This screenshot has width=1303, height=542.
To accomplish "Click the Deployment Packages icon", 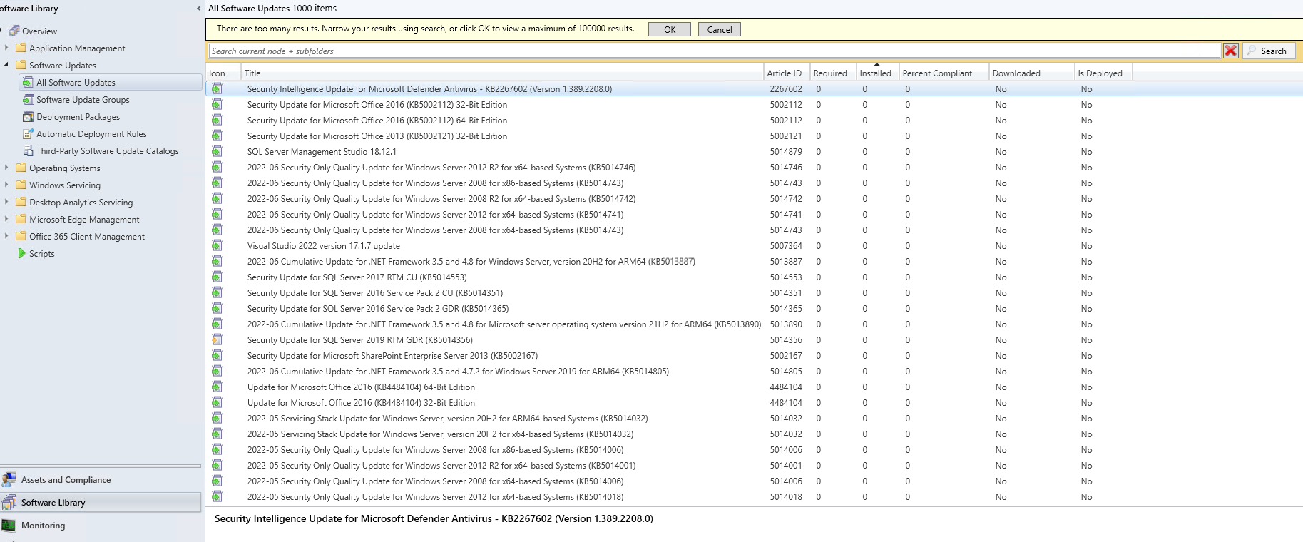I will tap(28, 116).
